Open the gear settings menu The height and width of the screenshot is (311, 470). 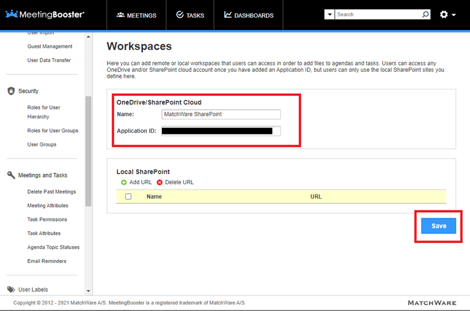click(x=444, y=14)
